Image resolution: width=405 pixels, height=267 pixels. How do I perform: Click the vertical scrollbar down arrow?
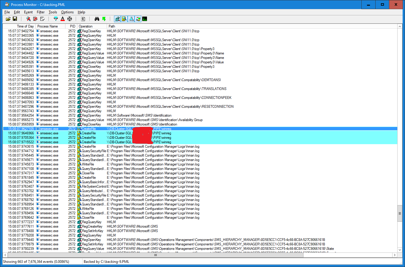[x=400, y=250]
